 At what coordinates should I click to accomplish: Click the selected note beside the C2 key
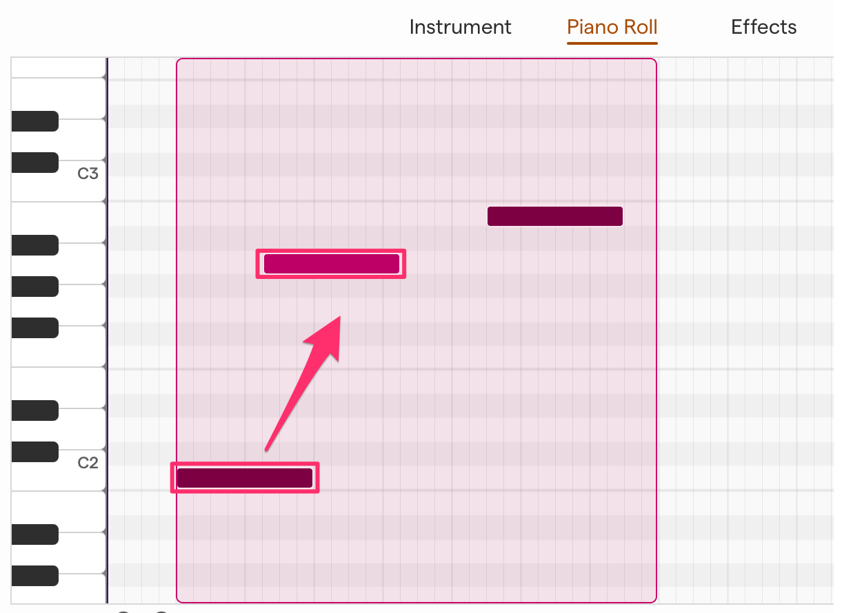(x=245, y=477)
